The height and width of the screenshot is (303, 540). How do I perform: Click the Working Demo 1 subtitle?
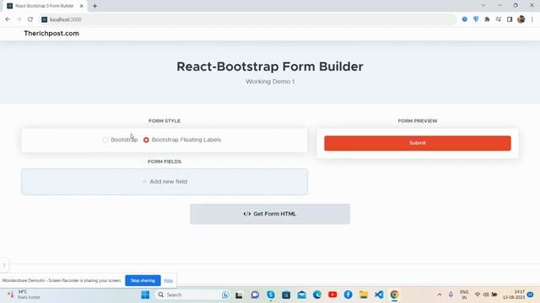270,82
